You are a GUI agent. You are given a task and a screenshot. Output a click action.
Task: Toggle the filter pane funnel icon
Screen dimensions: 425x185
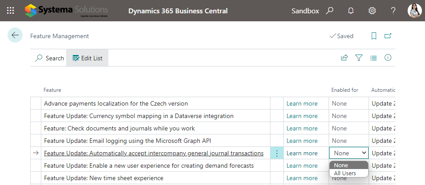coord(359,58)
